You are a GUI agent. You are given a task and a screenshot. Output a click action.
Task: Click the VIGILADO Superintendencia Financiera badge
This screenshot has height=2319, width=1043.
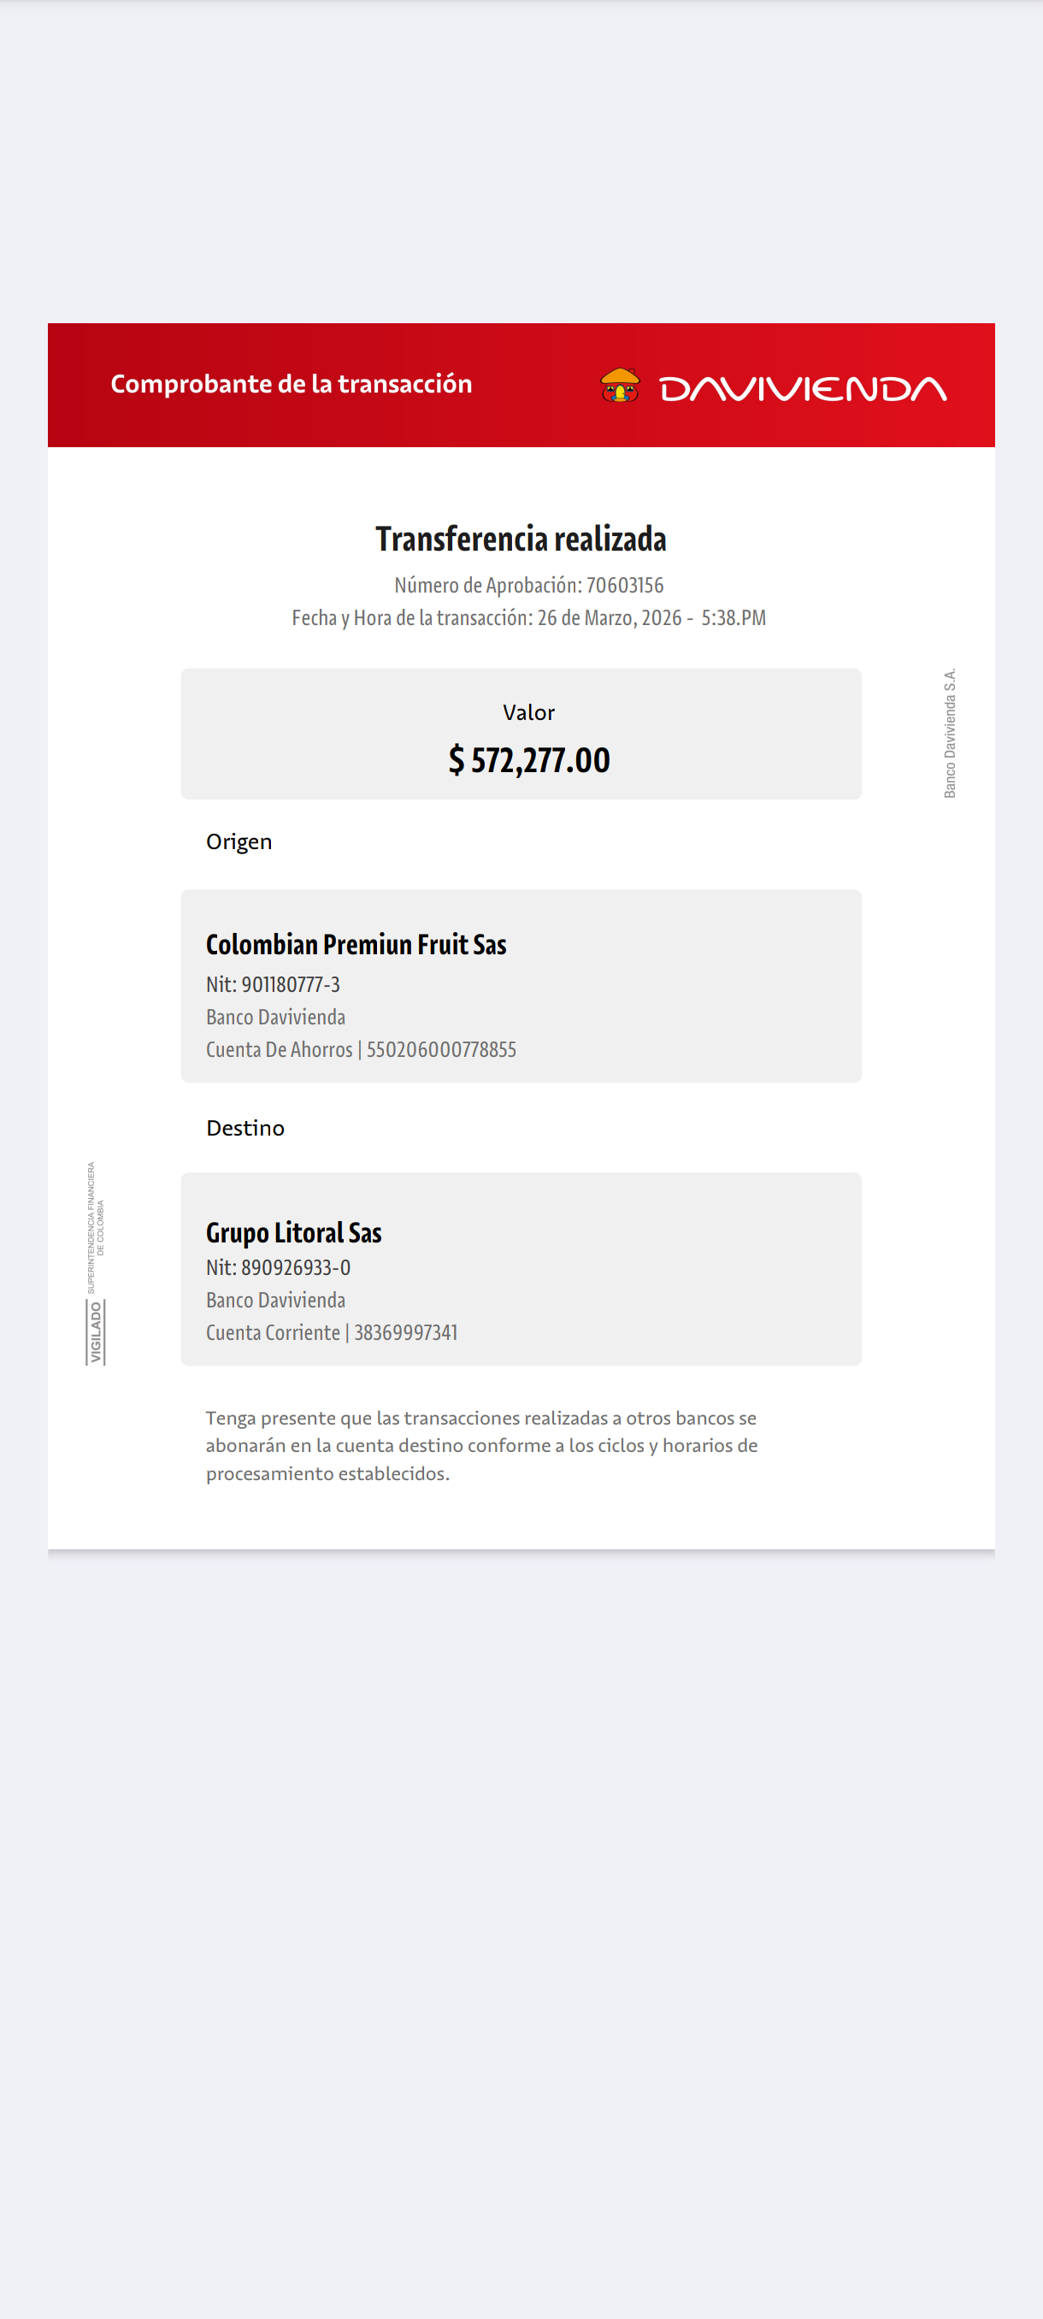96,1263
